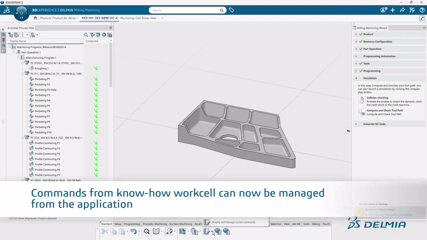Open the user profile icon in top bar
This screenshot has height=240, width=427.
(x=383, y=10)
